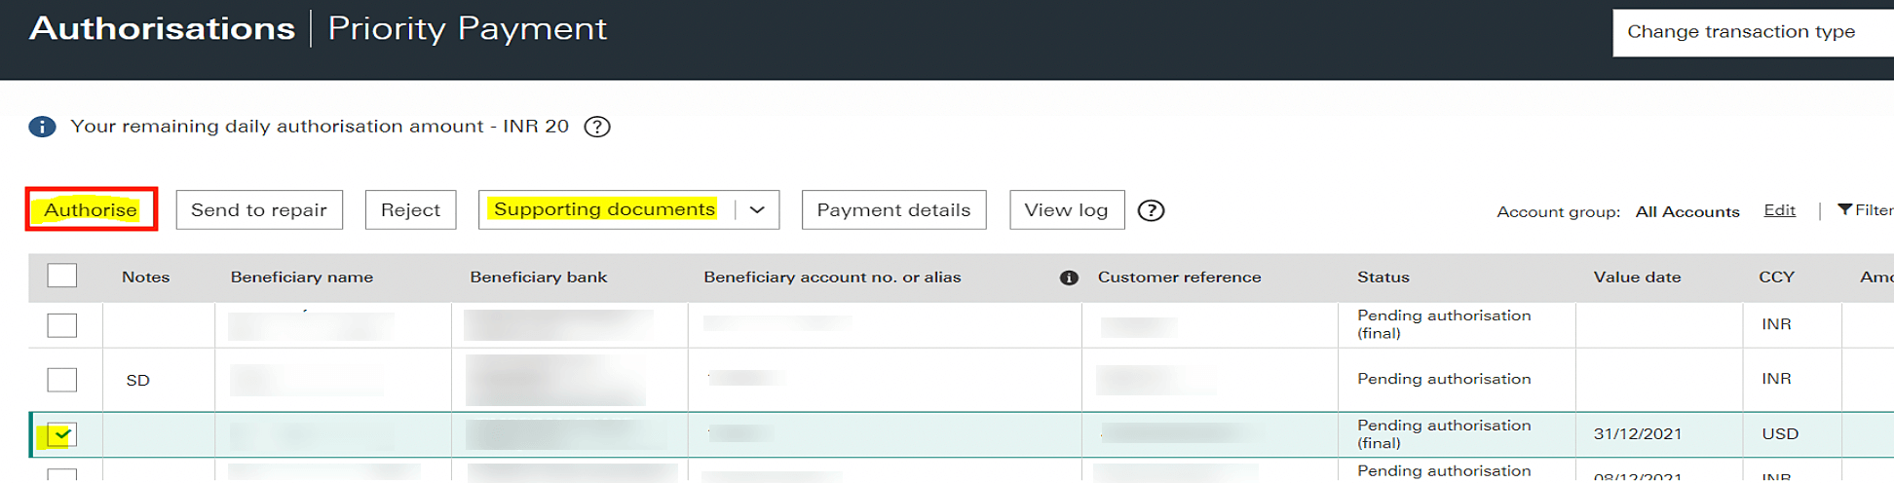Click the Beneficiary name column header
The image size is (1894, 483).
tap(301, 278)
